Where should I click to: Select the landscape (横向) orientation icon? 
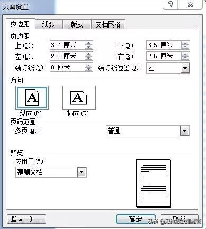coord(79,98)
